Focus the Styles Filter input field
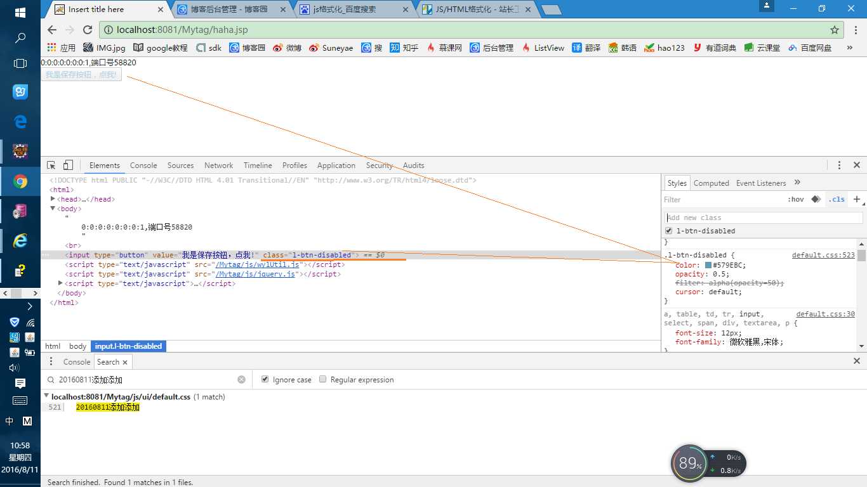The image size is (867, 487). click(x=724, y=199)
